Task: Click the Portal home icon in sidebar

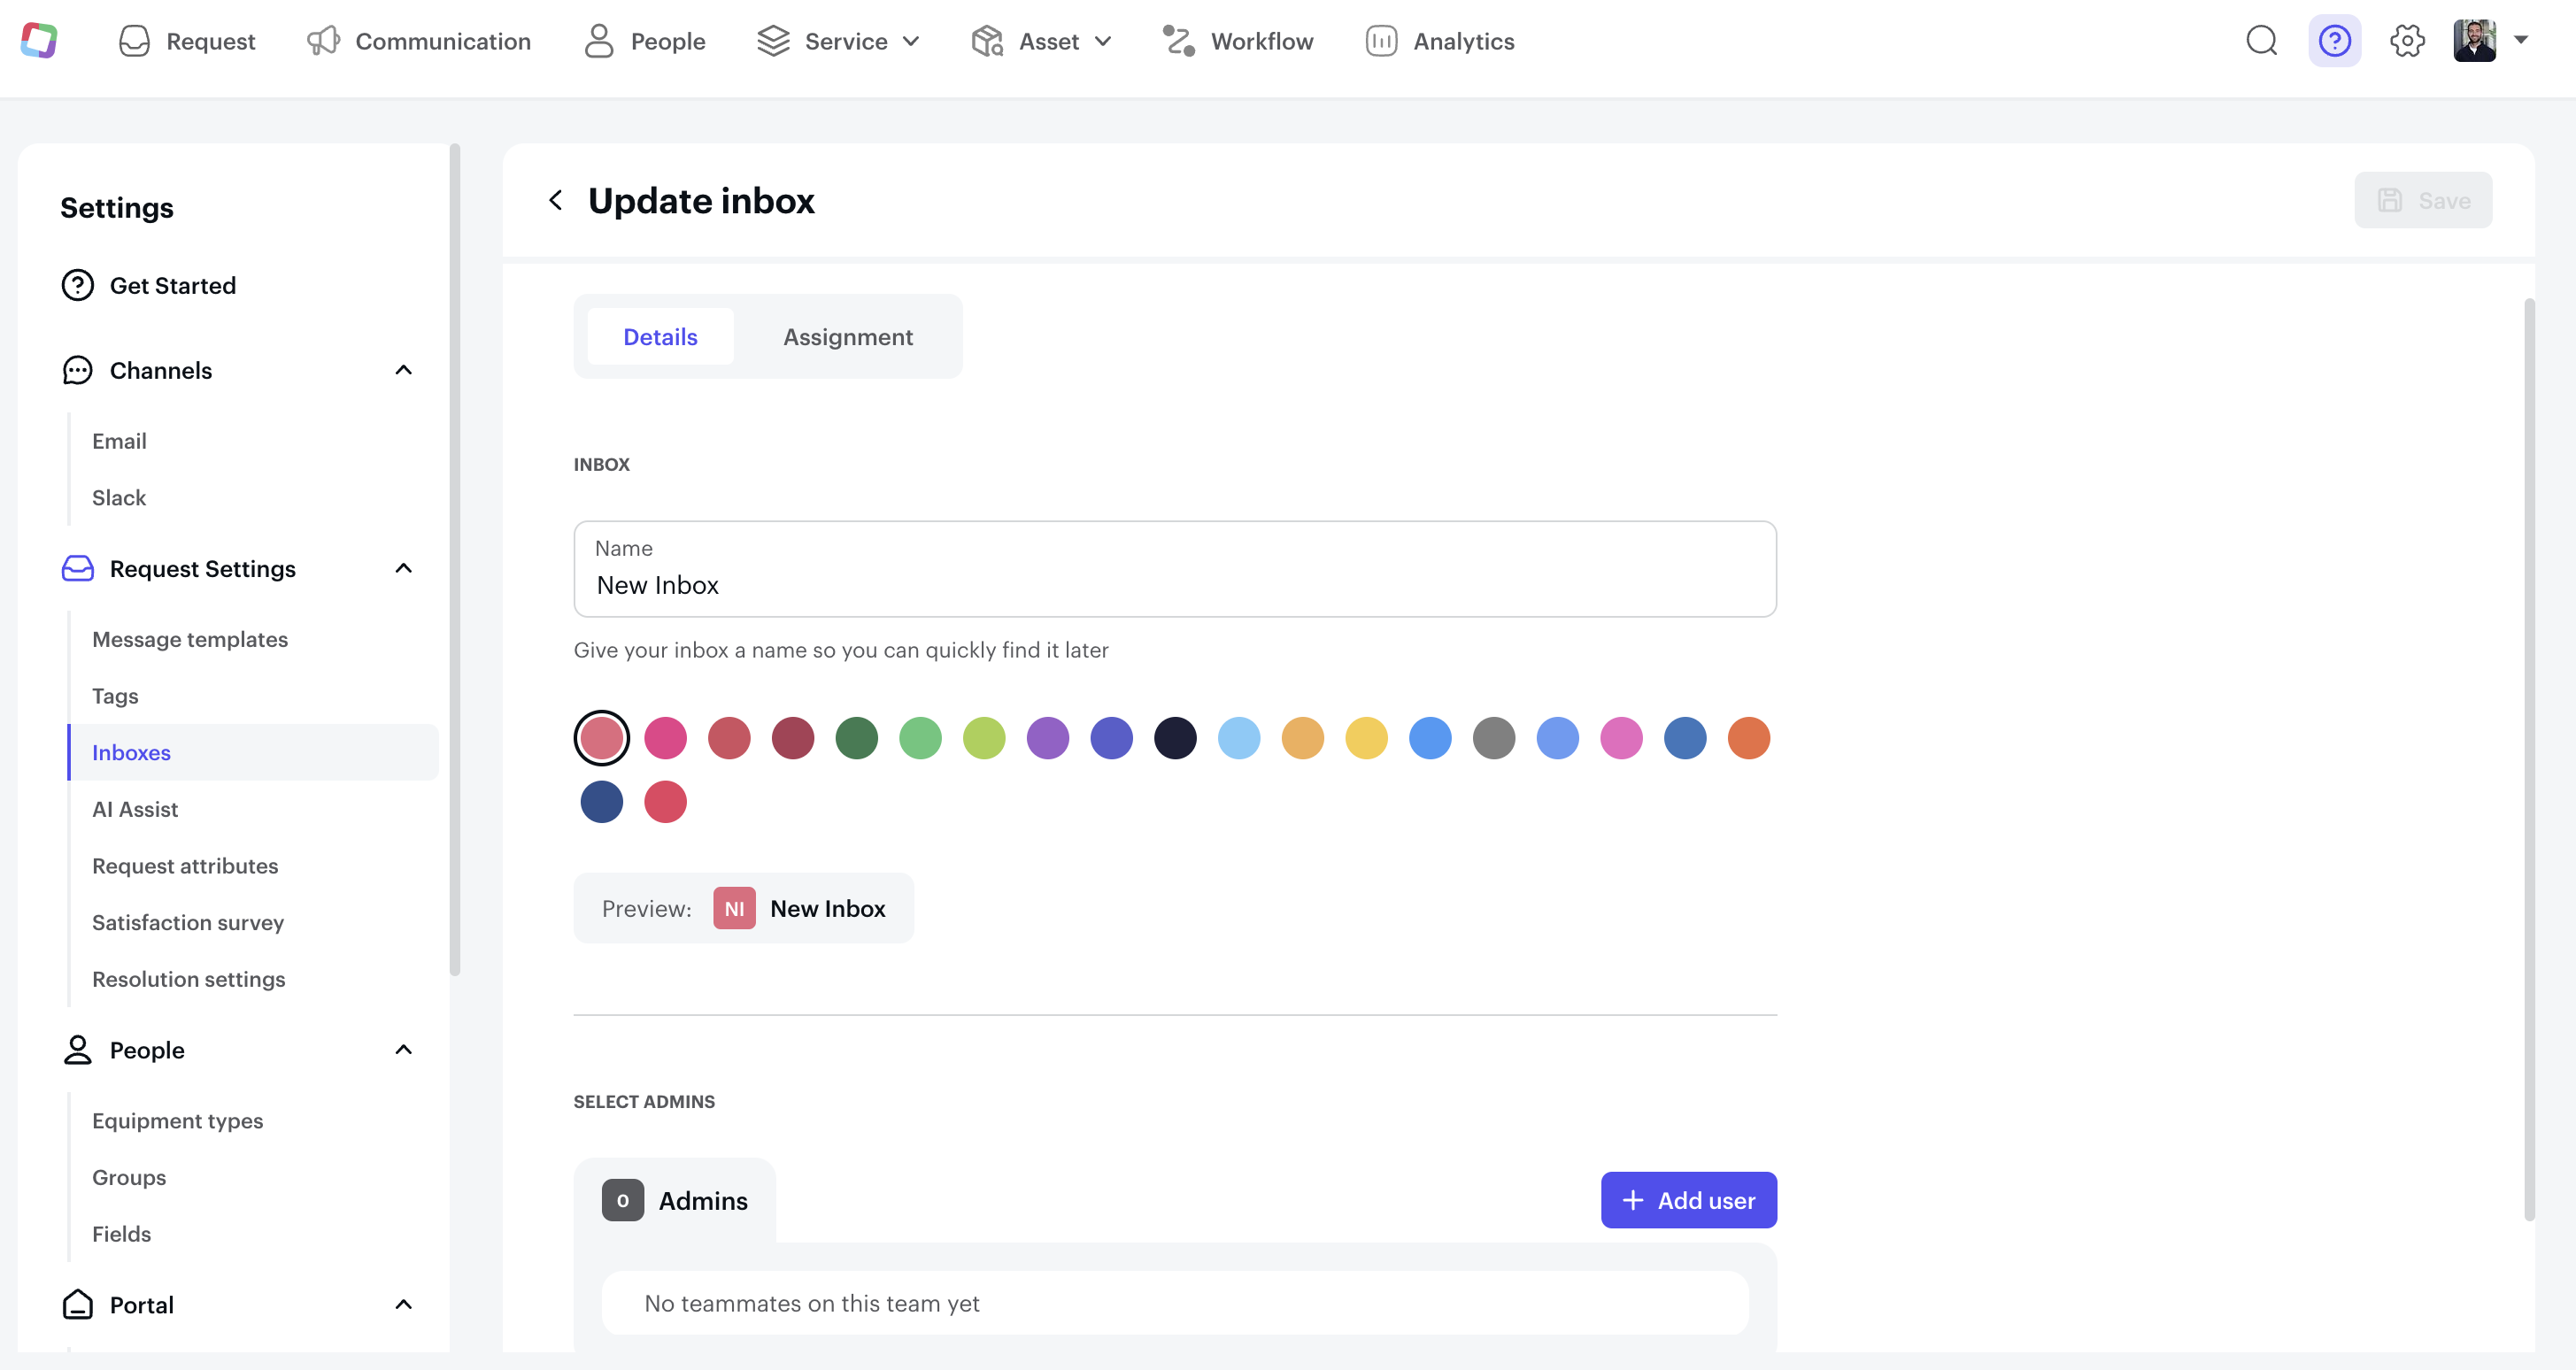Action: click(x=78, y=1304)
